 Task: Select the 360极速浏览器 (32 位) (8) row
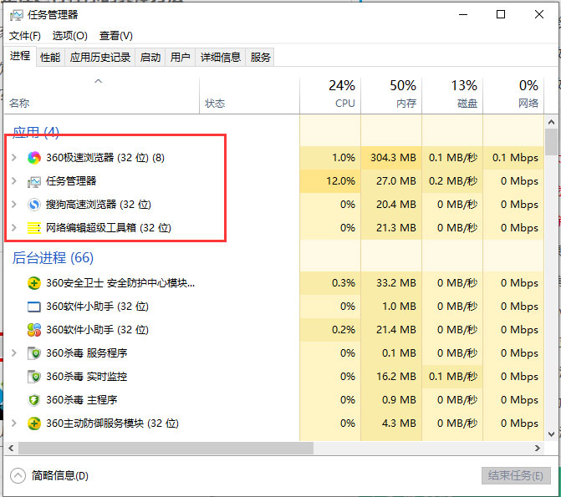click(x=274, y=158)
